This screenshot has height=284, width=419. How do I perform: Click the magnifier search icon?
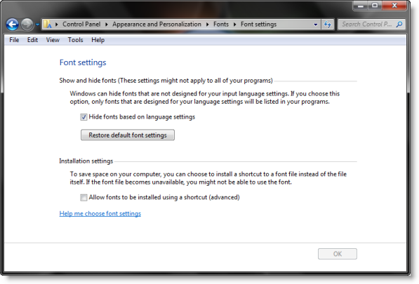coord(399,25)
